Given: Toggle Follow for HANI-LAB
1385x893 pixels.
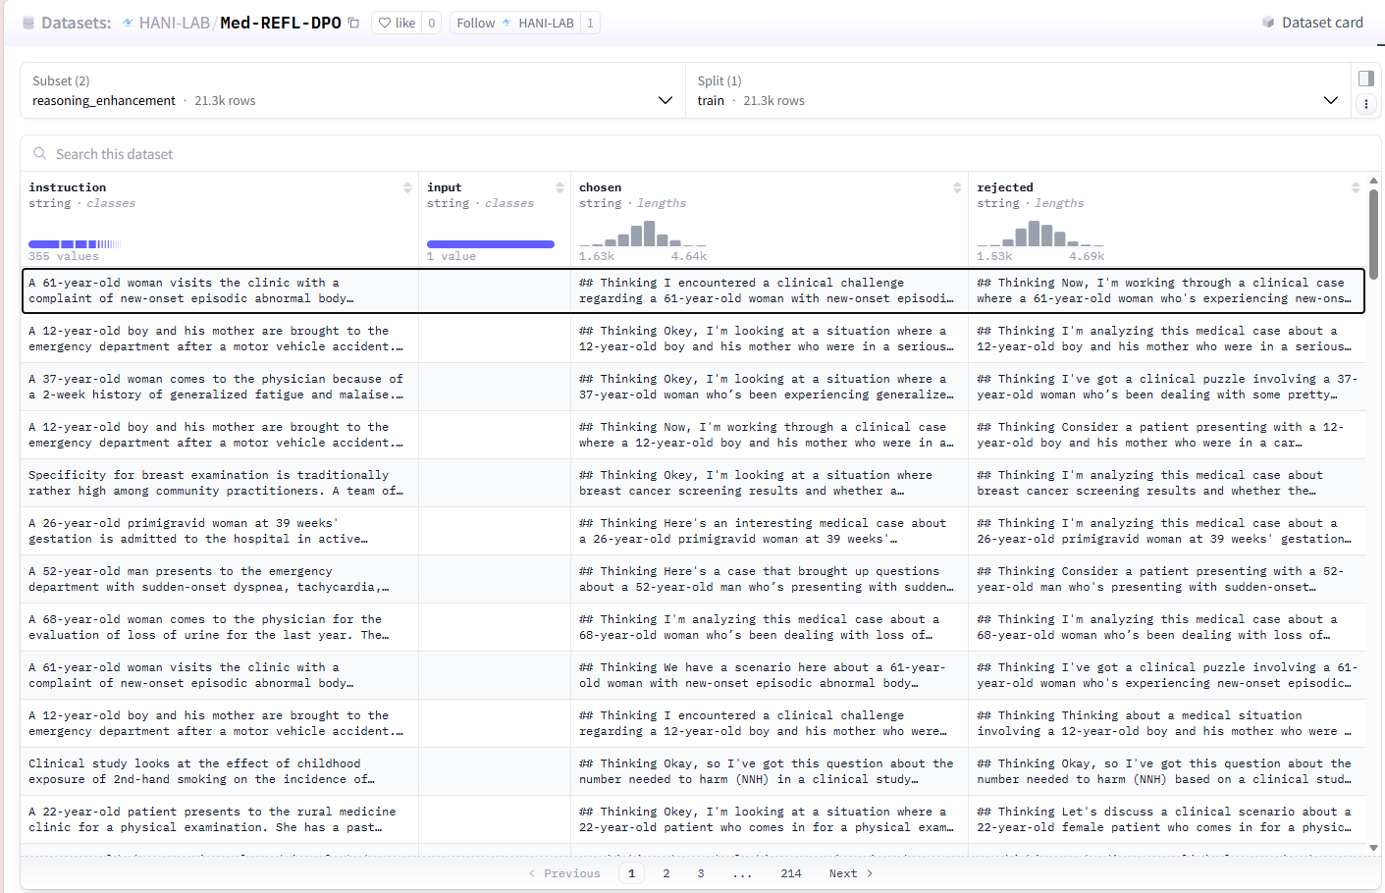Looking at the screenshot, I should tap(478, 22).
